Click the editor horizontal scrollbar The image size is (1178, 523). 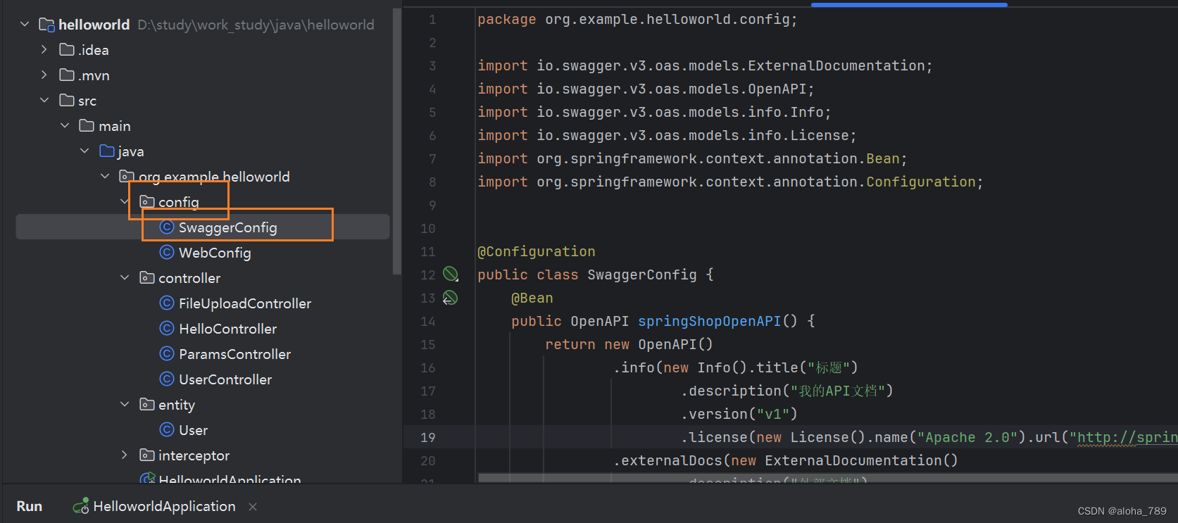827,478
